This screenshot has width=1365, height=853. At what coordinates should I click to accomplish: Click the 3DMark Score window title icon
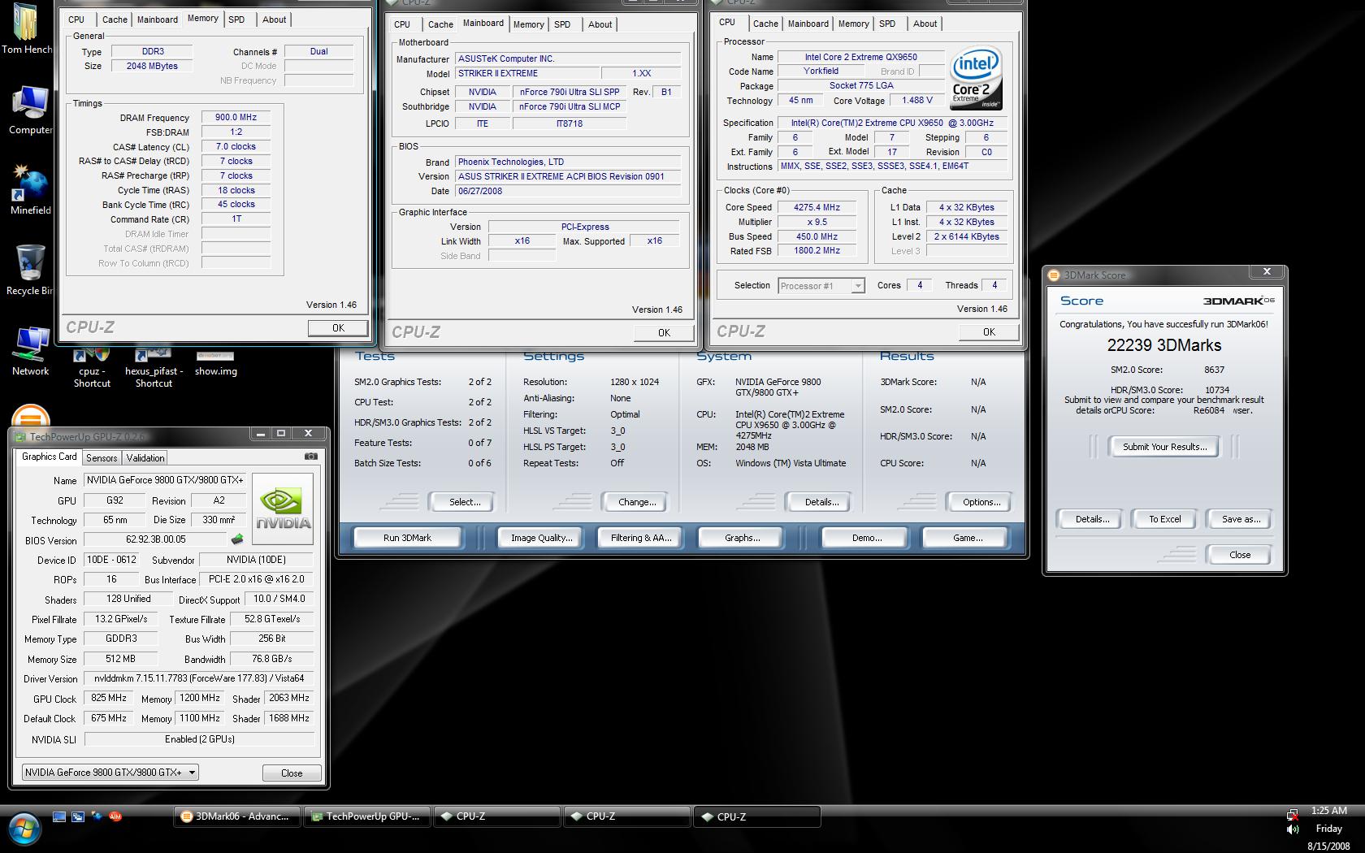coord(1054,275)
